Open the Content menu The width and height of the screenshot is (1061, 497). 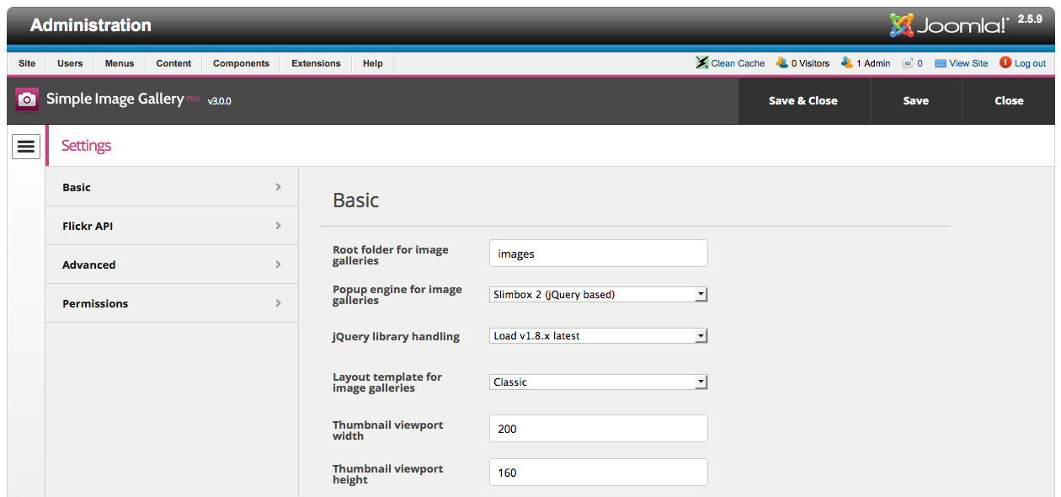[x=173, y=63]
